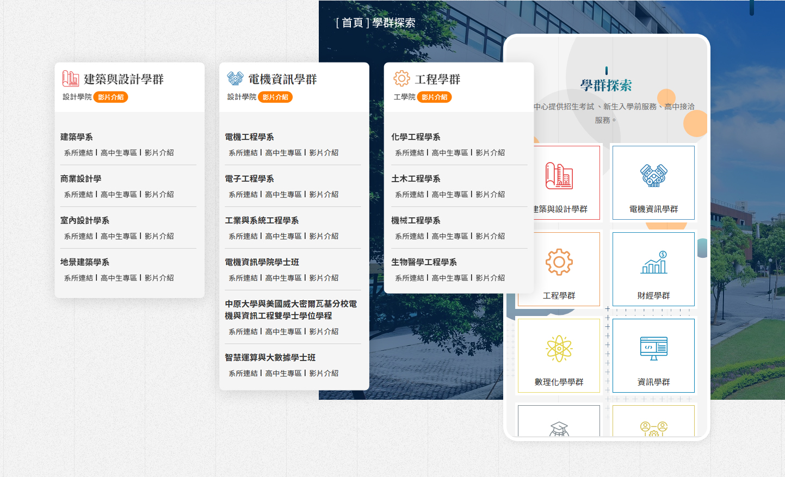Open the 建築與設計學群 tile
The width and height of the screenshot is (785, 477).
click(558, 182)
